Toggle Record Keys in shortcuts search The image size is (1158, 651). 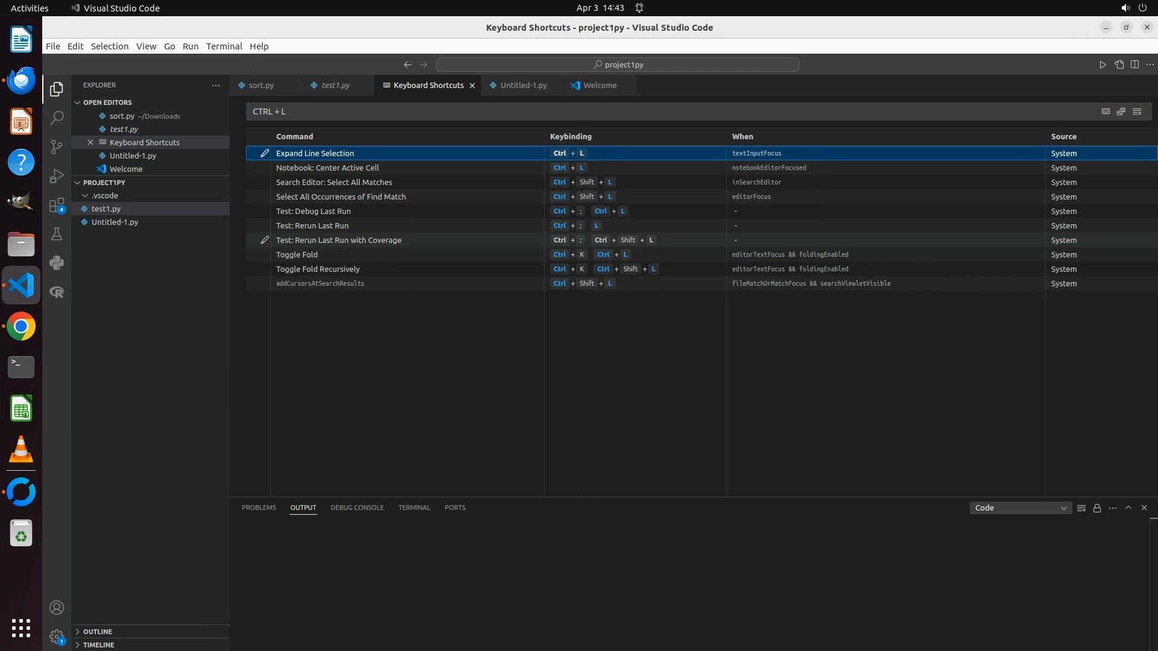[x=1106, y=112]
